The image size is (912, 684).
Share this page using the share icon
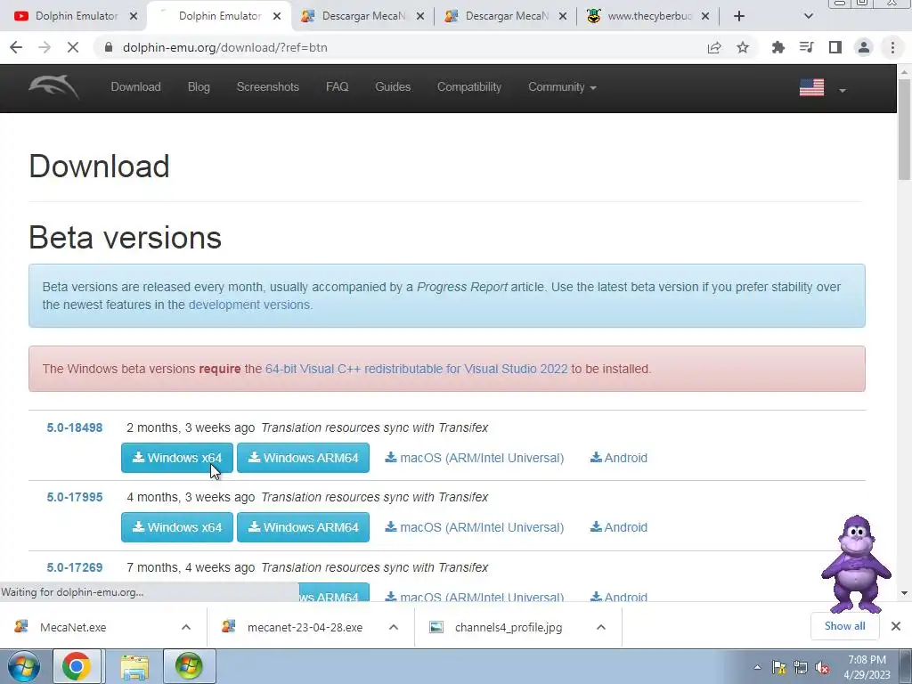[714, 48]
